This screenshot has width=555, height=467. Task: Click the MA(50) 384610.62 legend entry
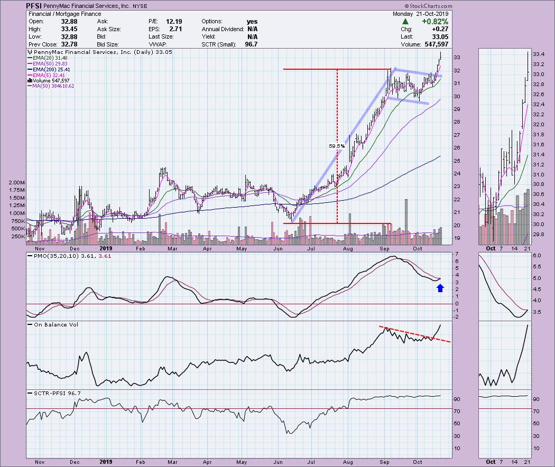[x=51, y=86]
